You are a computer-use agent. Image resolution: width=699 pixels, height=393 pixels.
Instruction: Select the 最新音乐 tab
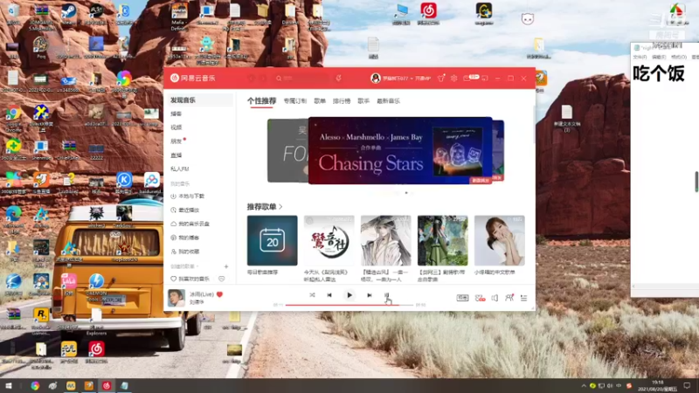click(x=388, y=101)
